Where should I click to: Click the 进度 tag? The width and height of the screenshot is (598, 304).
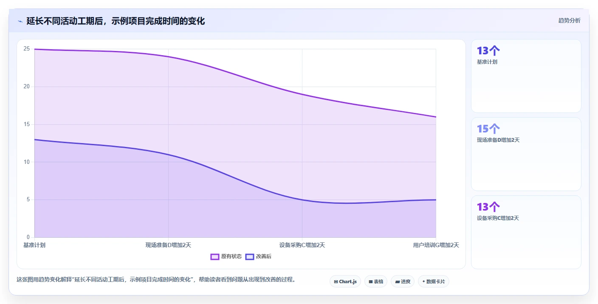pyautogui.click(x=403, y=281)
